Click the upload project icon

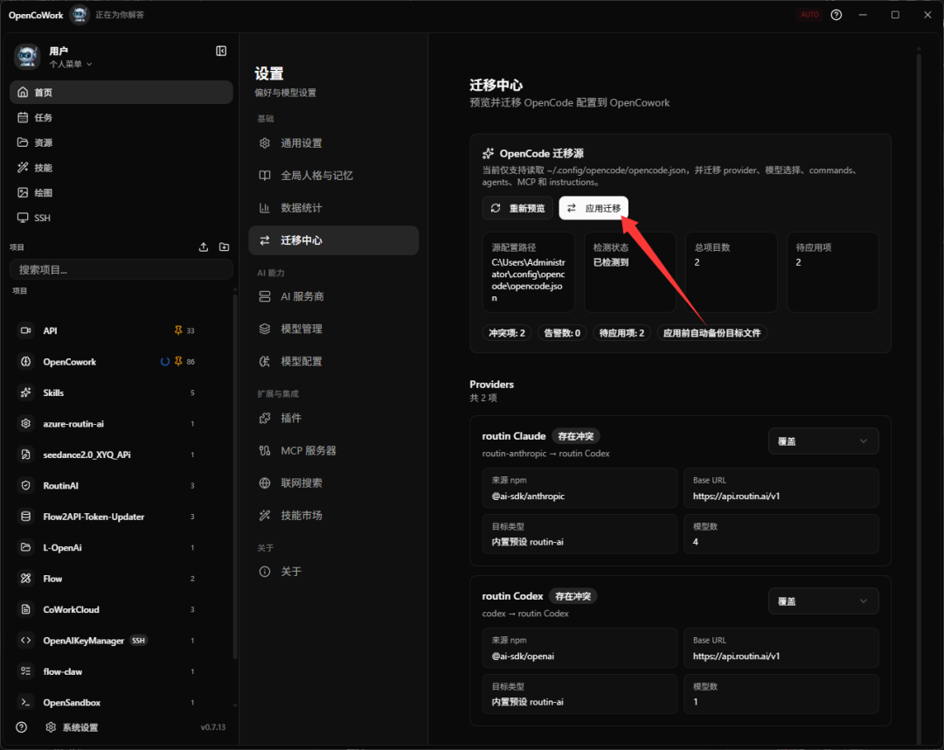(204, 247)
